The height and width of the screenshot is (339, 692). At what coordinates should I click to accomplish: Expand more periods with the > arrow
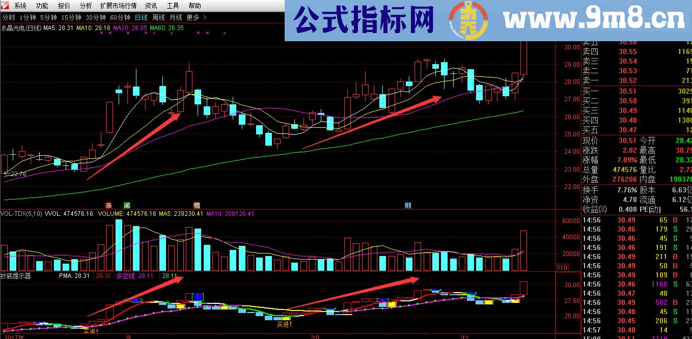pos(205,17)
